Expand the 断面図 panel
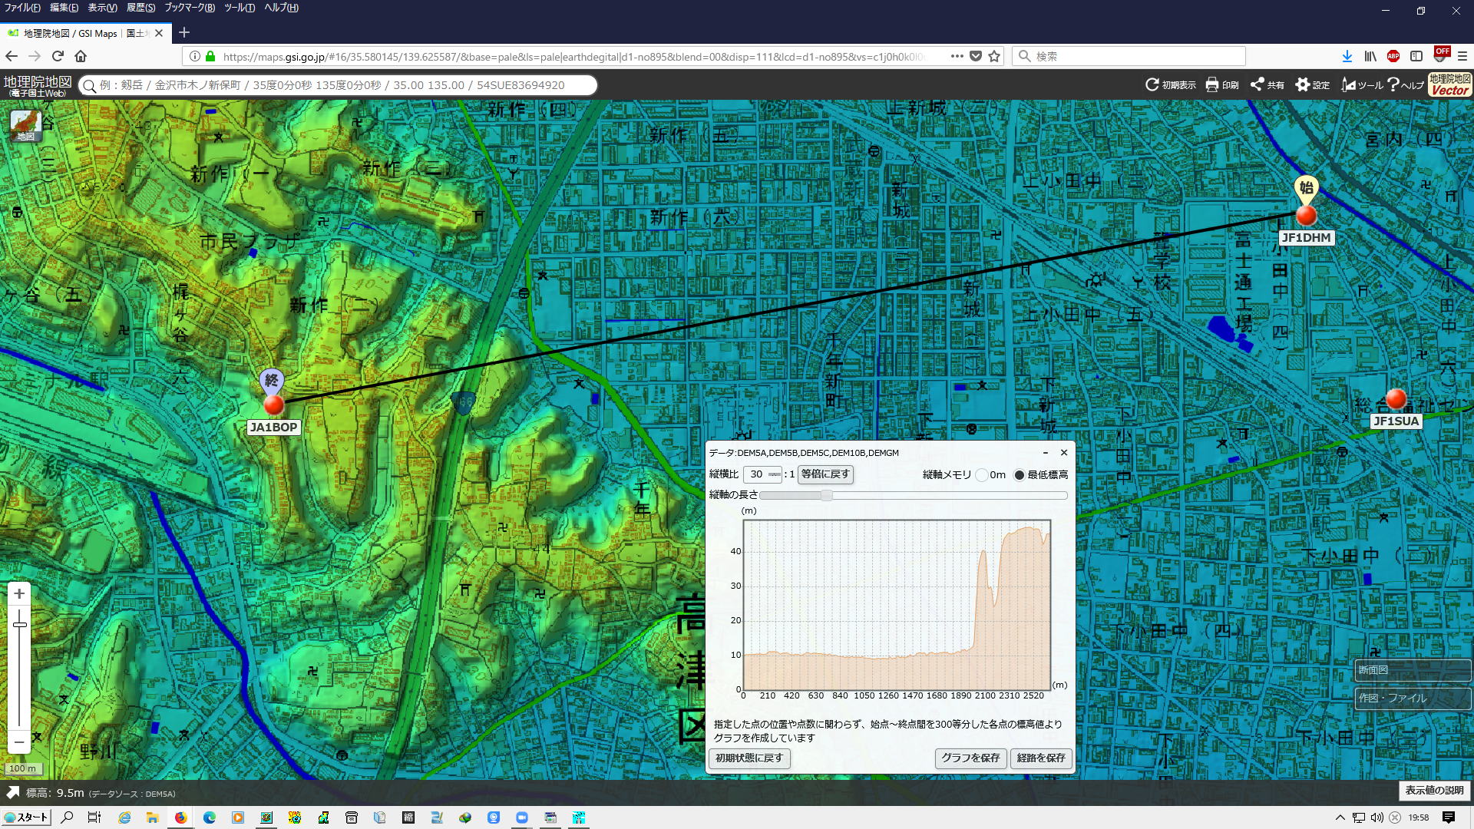The width and height of the screenshot is (1474, 829). coord(1413,670)
